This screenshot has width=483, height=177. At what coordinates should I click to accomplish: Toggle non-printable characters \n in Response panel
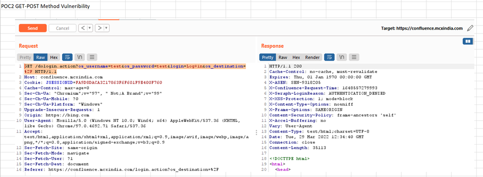pos(342,58)
